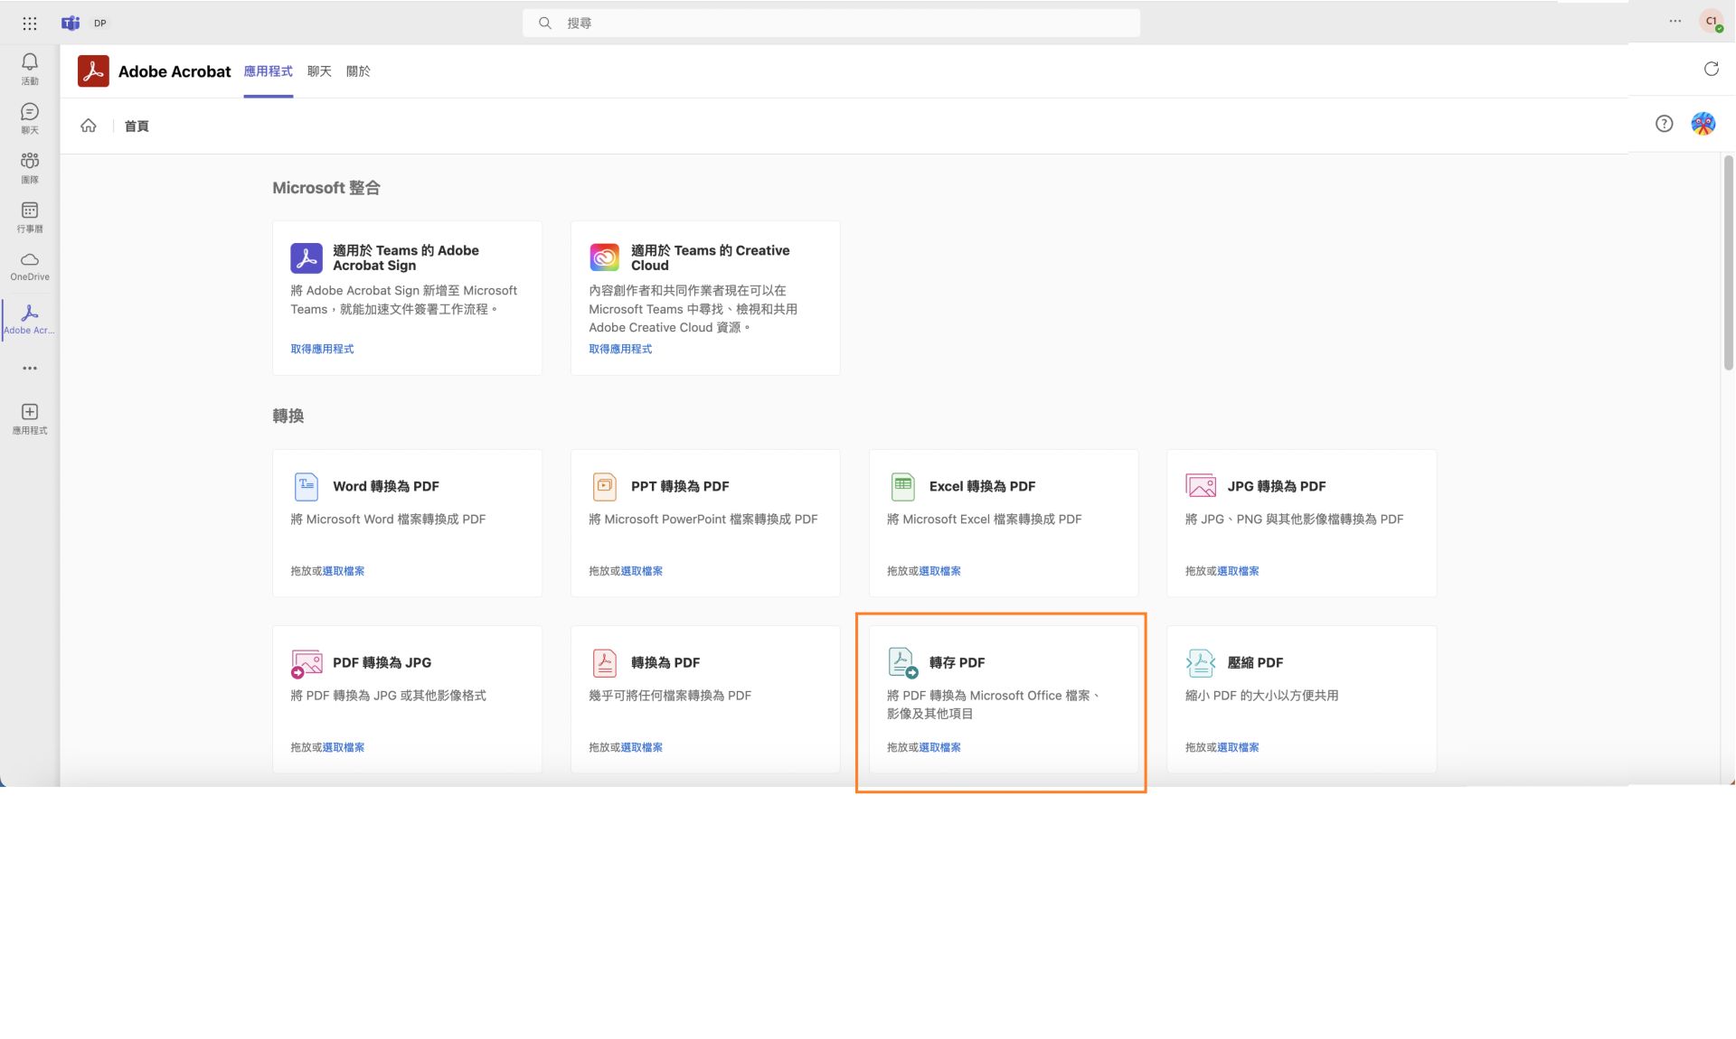Click the 壓縮 PDF compress icon

pos(1201,663)
